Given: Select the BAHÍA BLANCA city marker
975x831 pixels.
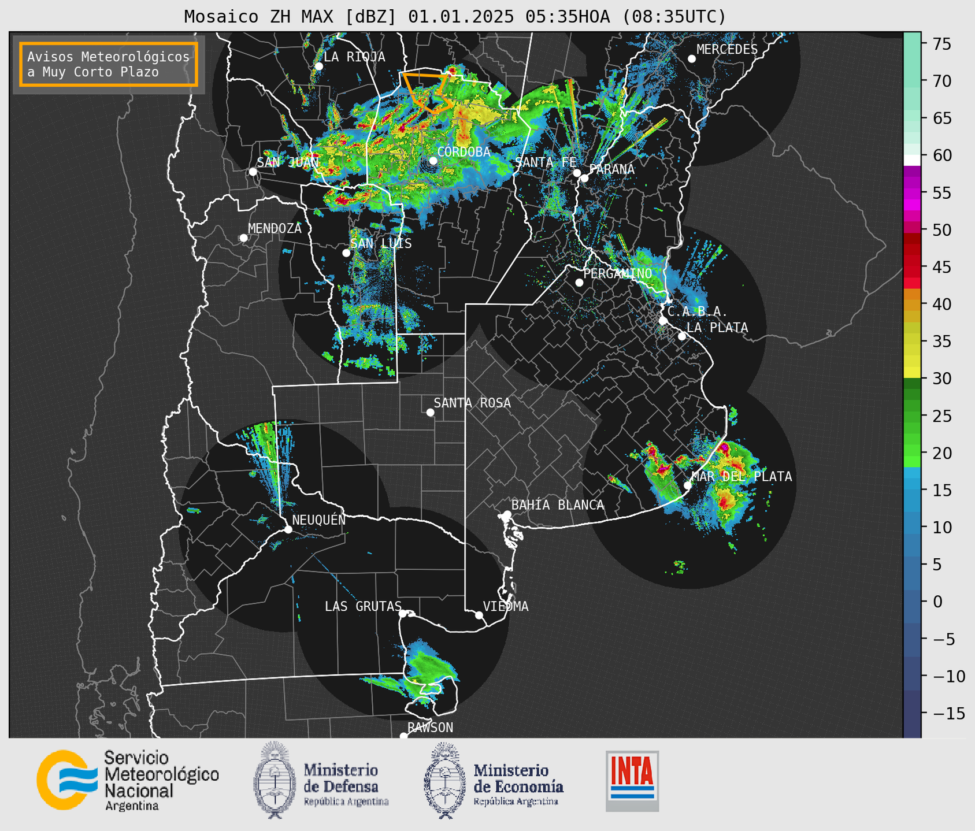Looking at the screenshot, I should (507, 514).
